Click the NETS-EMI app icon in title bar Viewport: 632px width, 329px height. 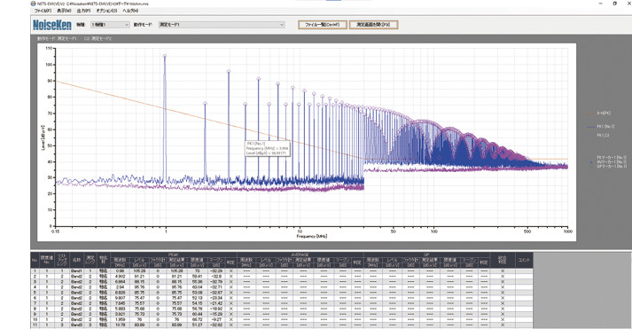tap(33, 4)
